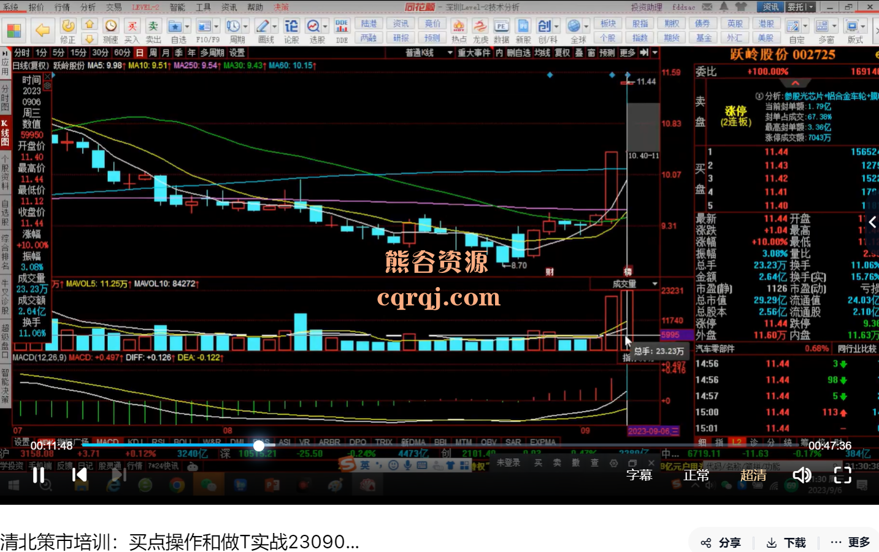Open dropdown arrow next to 周期 icon
Viewport: 879px width, 552px height.
coord(245,26)
